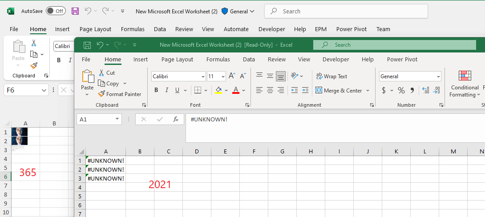Screen dimensions: 485x217
Task: Click Paste clipboard icon in back window
Action: [x=19, y=47]
